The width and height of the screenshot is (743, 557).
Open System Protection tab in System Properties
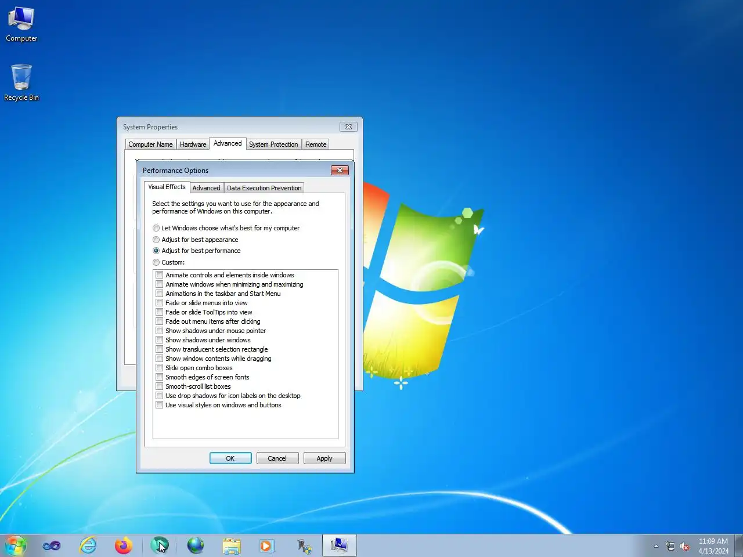(x=273, y=144)
